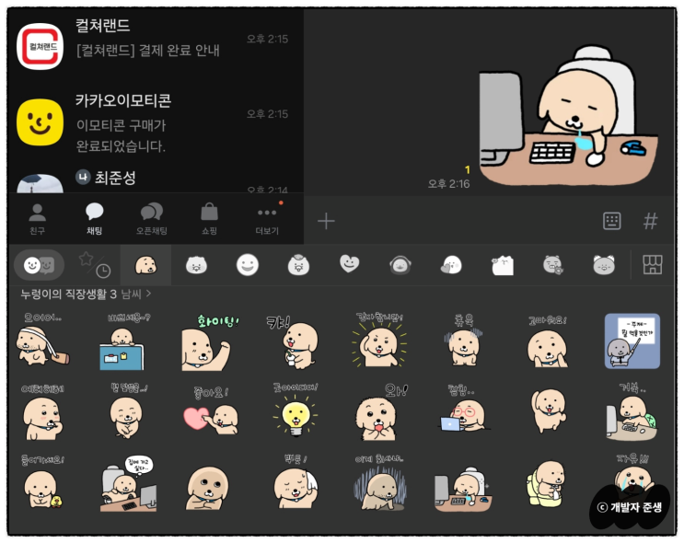Open the 카카오이모티콘 chat conversation
This screenshot has width=684, height=543.
(156, 122)
